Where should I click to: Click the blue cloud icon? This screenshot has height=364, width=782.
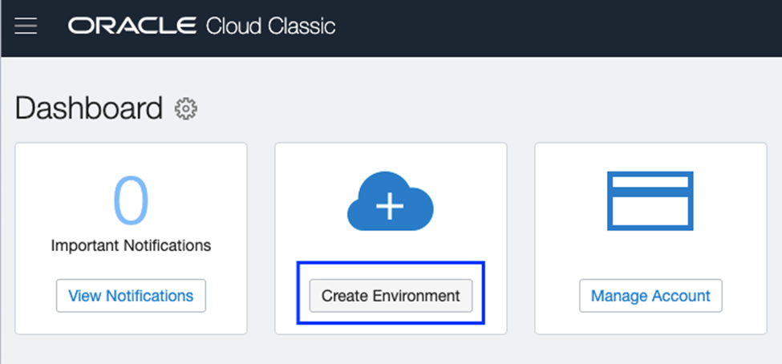click(x=390, y=201)
